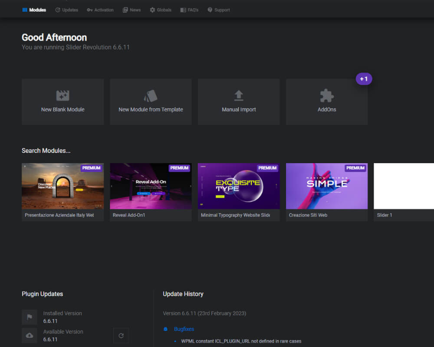Click the 'Version 6.6.11 (23rd February 2023)' text
The height and width of the screenshot is (347, 434).
click(x=204, y=313)
